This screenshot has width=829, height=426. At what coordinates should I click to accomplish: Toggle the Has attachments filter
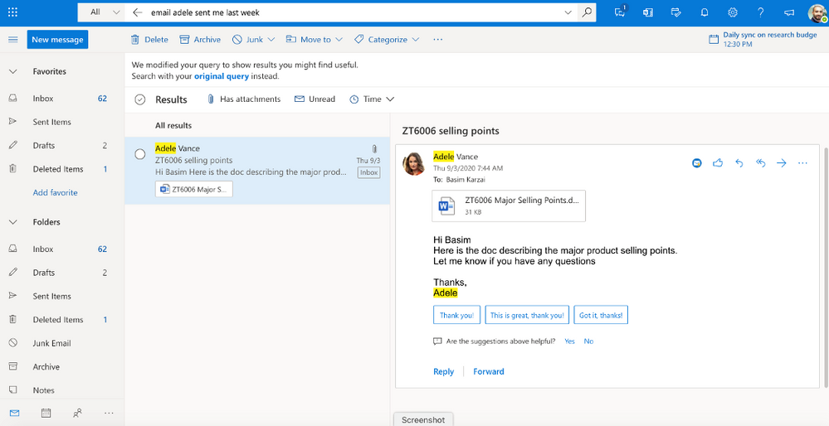tap(243, 99)
